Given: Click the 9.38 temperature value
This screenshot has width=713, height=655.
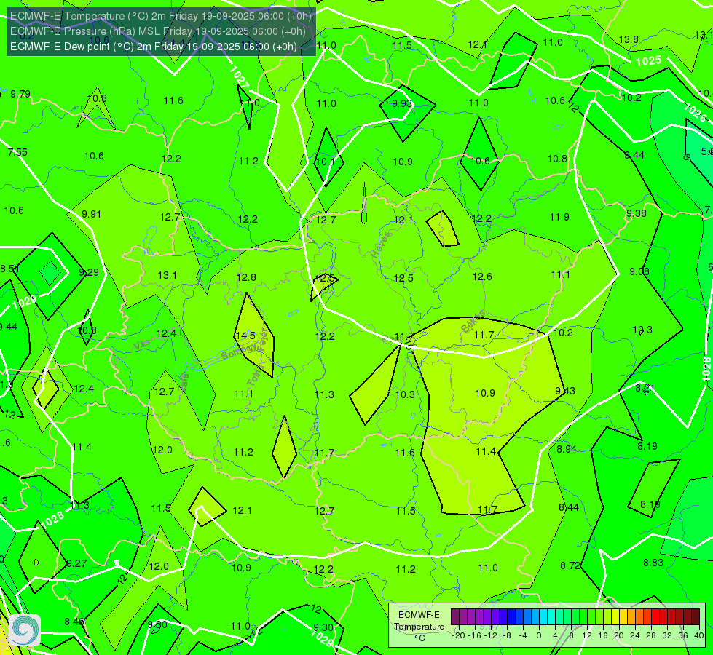Looking at the screenshot, I should [636, 213].
